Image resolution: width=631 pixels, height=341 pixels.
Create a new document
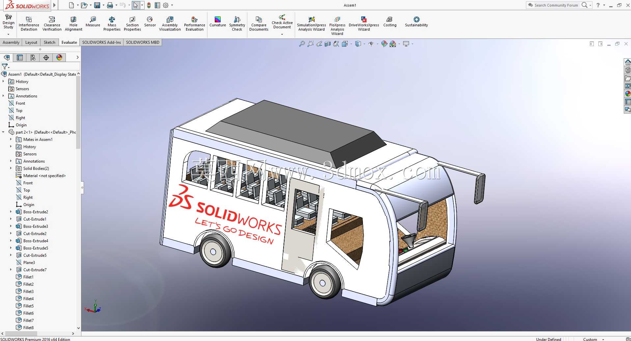coord(71,5)
